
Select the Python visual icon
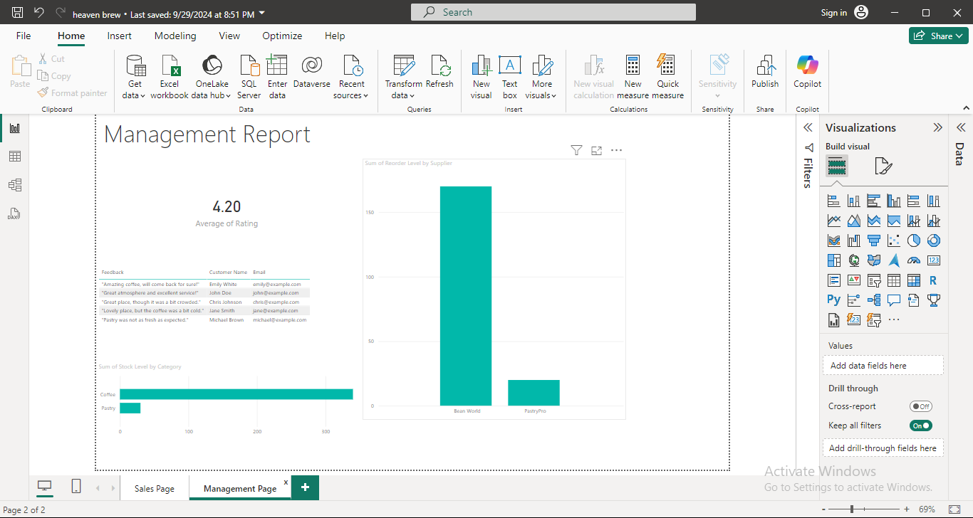tap(833, 300)
